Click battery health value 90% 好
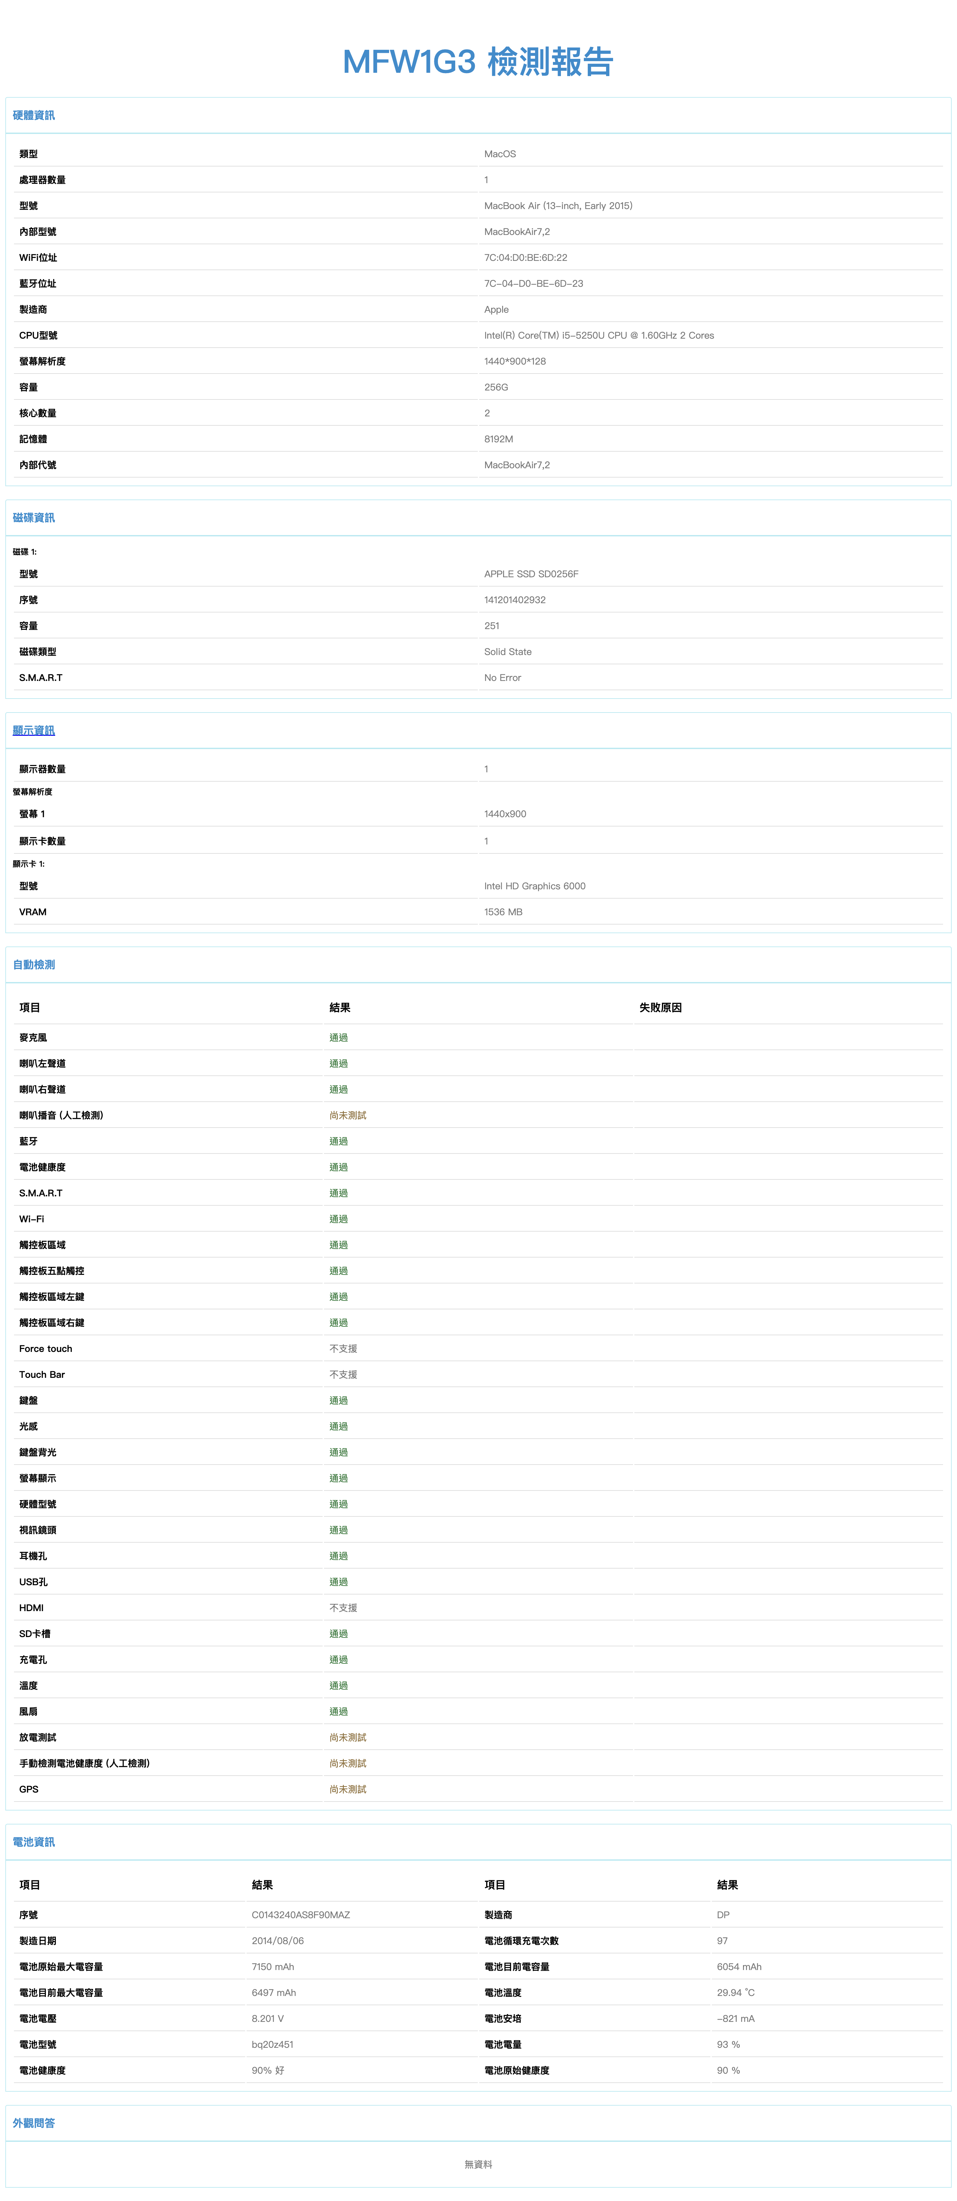The image size is (957, 2201). (268, 2071)
